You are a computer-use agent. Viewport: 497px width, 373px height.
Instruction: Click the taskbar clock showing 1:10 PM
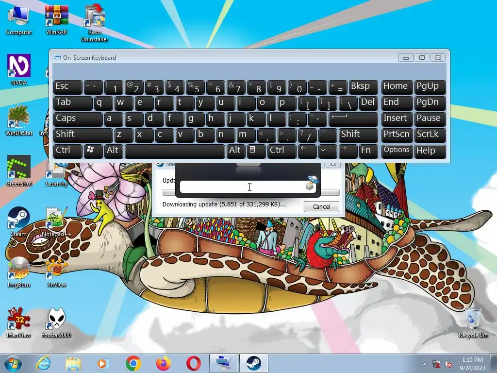pyautogui.click(x=472, y=363)
